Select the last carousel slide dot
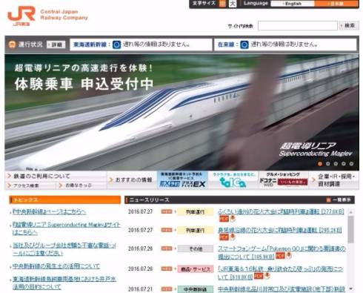The width and height of the screenshot is (363, 293). click(x=351, y=164)
